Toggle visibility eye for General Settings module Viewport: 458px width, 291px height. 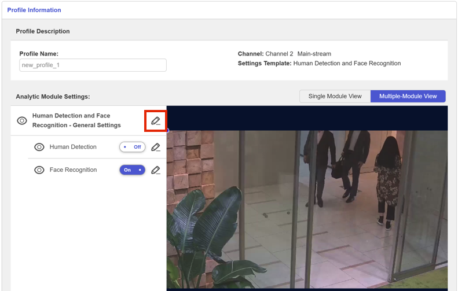[x=22, y=120]
